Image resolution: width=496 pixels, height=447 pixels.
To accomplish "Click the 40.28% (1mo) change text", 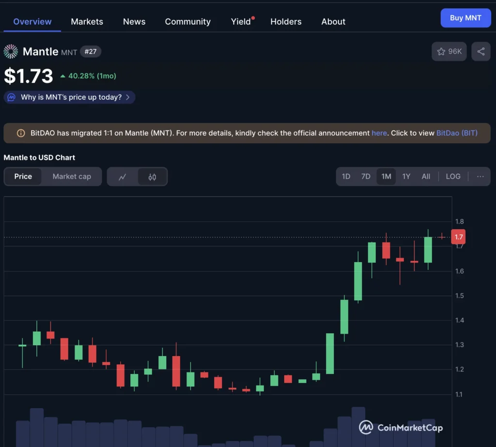I will [93, 76].
